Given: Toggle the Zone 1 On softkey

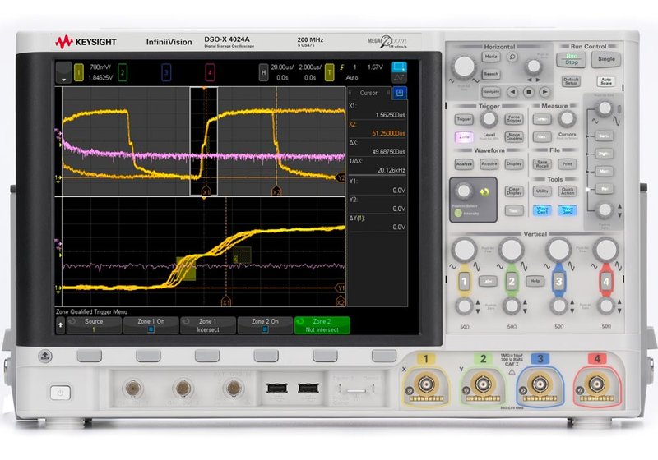Looking at the screenshot, I should click(151, 325).
